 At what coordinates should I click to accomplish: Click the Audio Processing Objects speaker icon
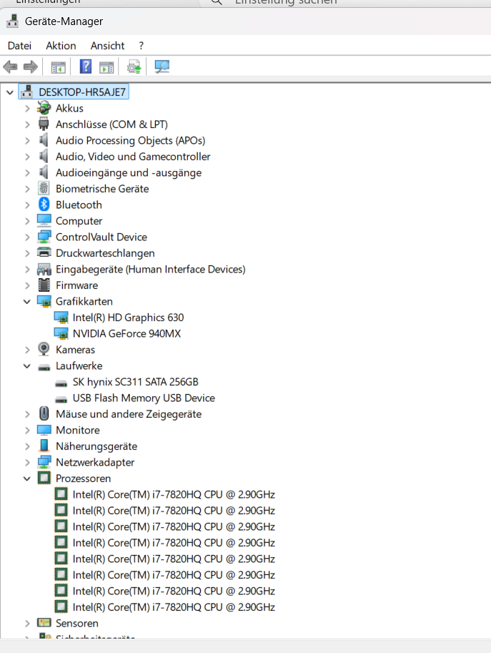click(x=44, y=140)
